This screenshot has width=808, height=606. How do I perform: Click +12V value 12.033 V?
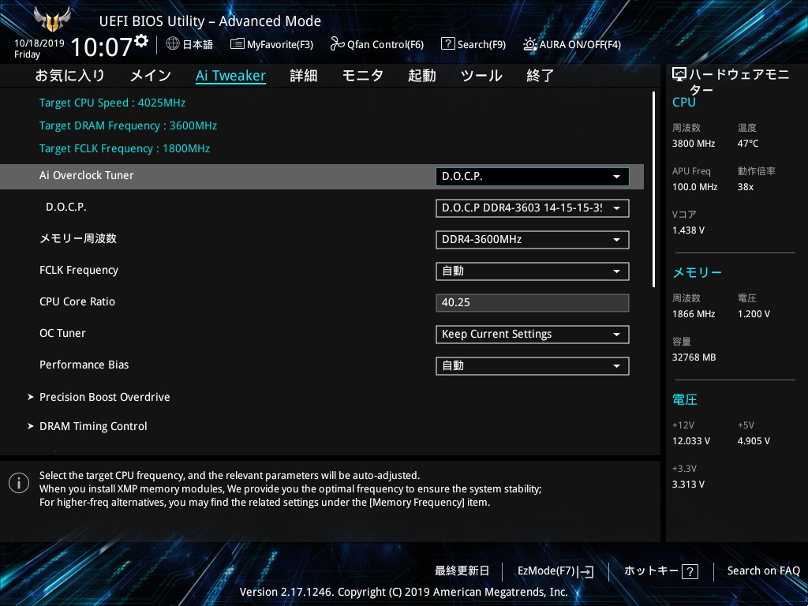click(691, 441)
